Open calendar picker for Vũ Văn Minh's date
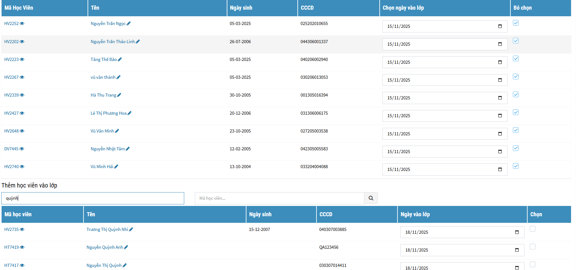The image size is (577, 270). 500,134
